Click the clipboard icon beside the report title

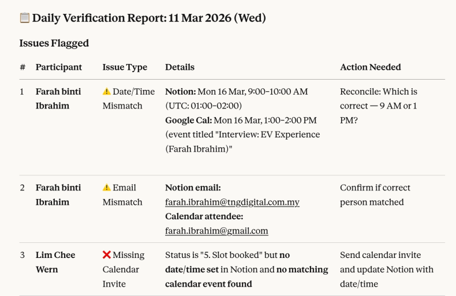coord(25,18)
